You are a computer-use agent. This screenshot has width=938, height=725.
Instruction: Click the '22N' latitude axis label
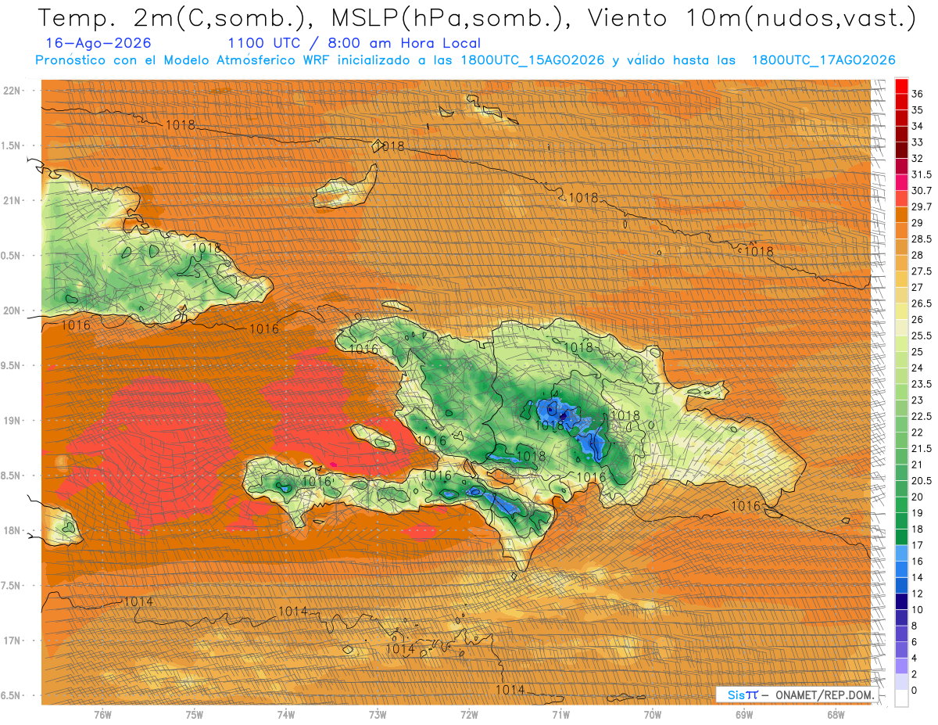[x=13, y=91]
